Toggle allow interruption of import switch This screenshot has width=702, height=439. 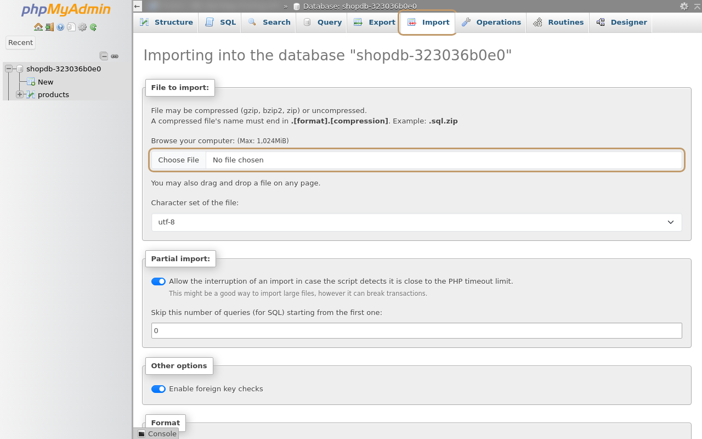(x=158, y=282)
